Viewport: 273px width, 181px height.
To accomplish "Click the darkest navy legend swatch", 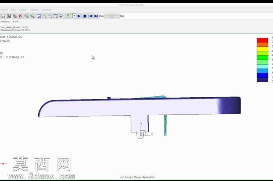I will [x=262, y=79].
